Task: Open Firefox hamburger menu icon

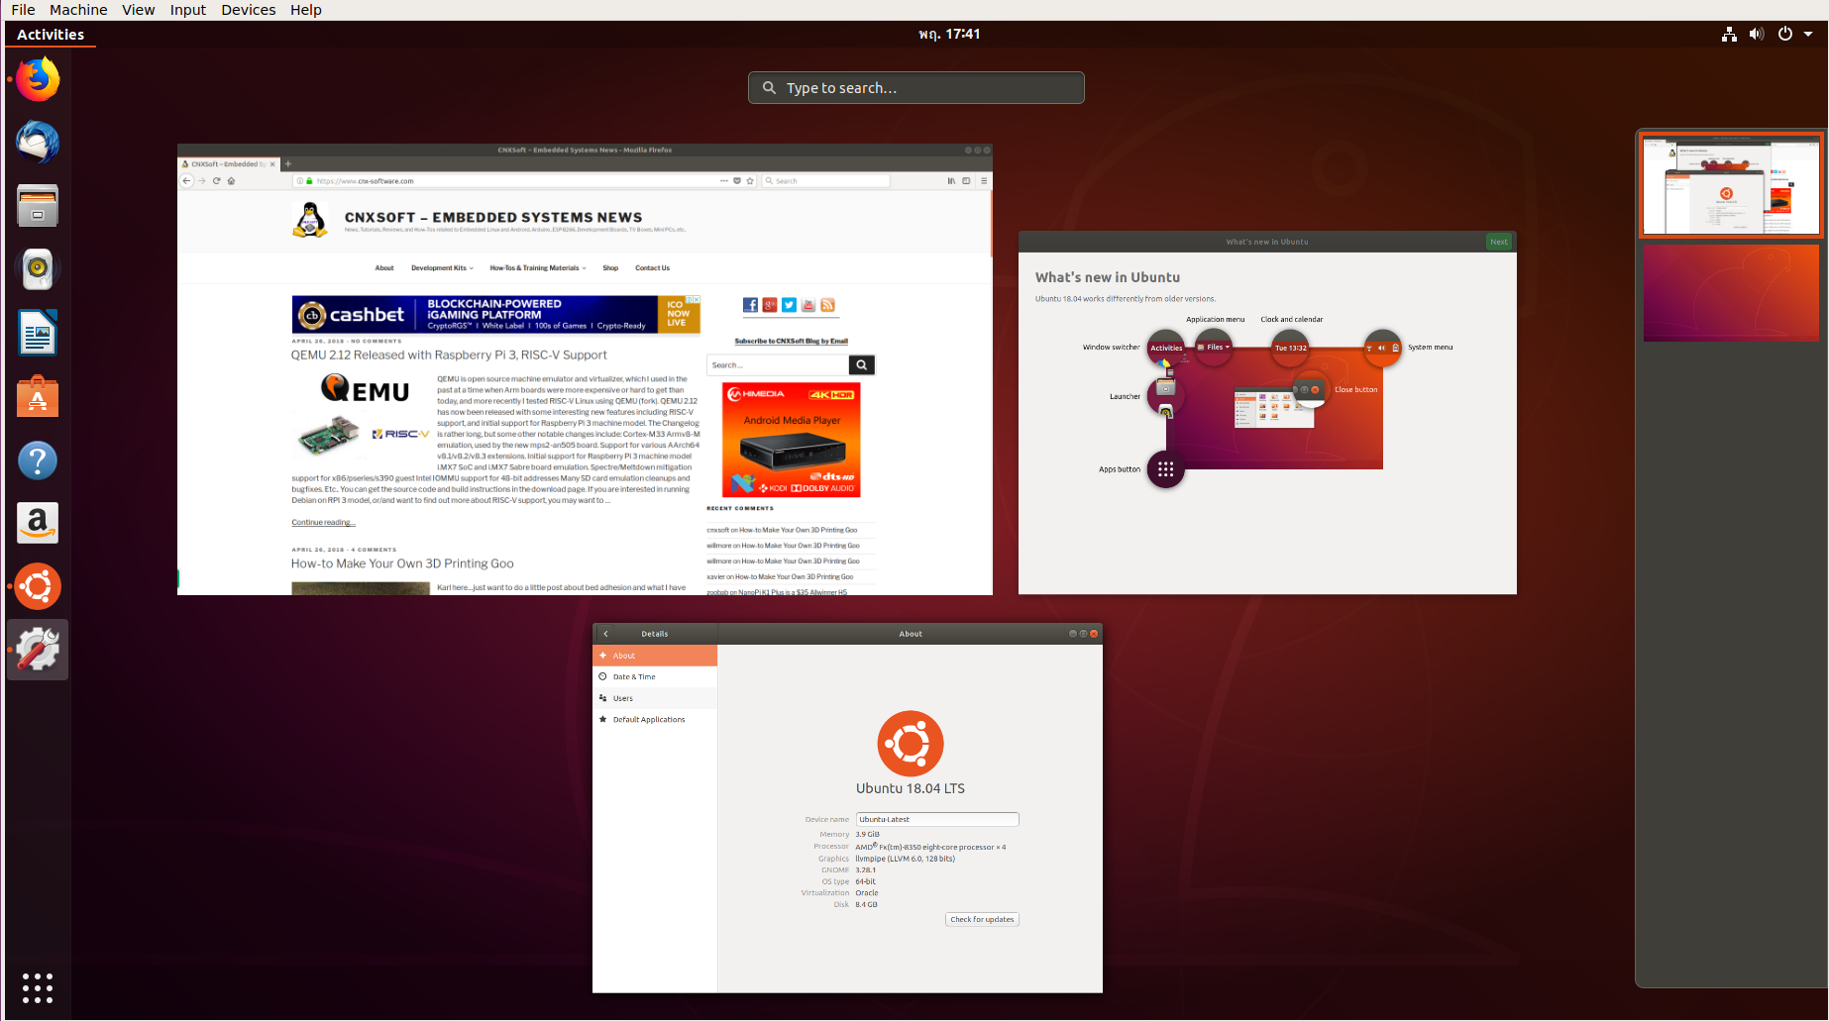Action: pyautogui.click(x=984, y=181)
